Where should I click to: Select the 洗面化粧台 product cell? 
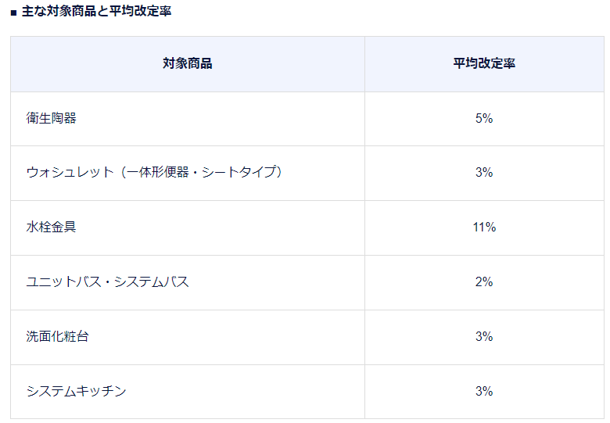(188, 337)
